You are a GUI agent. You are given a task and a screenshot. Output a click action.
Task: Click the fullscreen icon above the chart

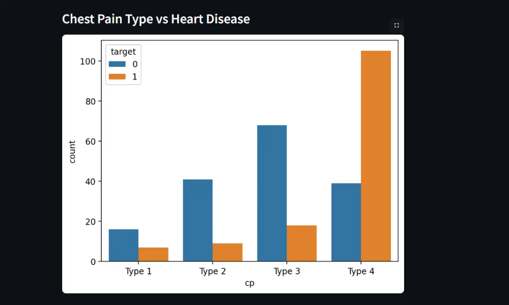(x=397, y=25)
